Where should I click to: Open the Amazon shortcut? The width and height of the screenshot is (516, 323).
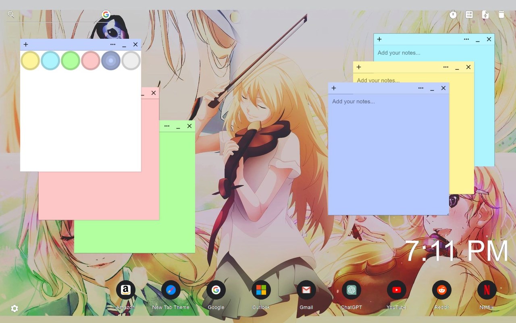[126, 290]
